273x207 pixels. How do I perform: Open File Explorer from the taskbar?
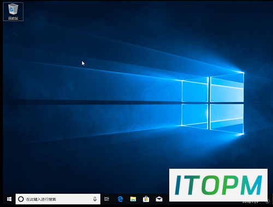click(133, 199)
